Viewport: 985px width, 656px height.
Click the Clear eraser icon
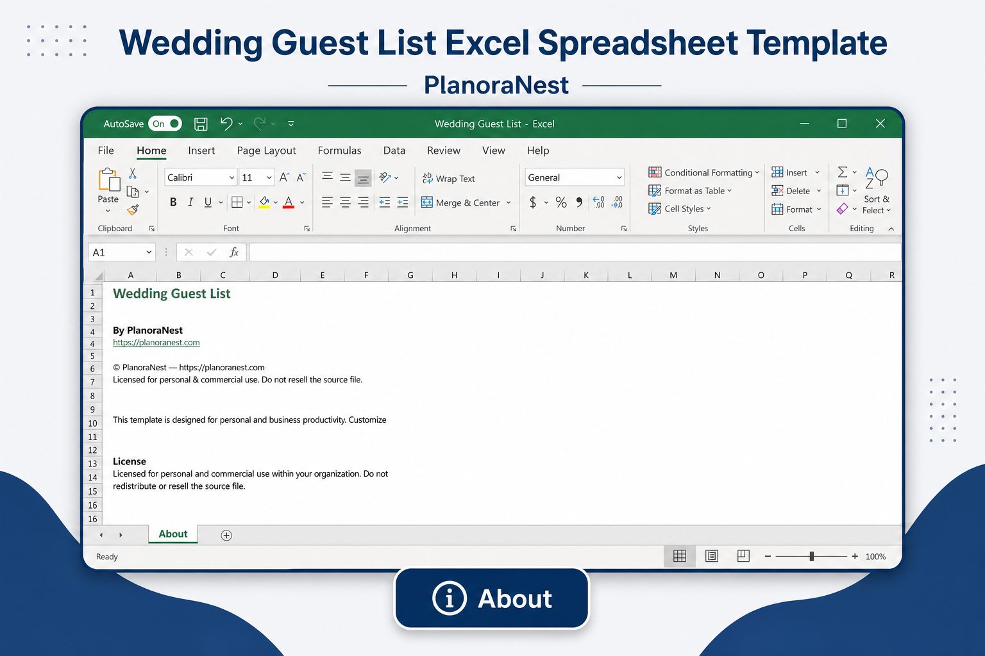pyautogui.click(x=843, y=209)
